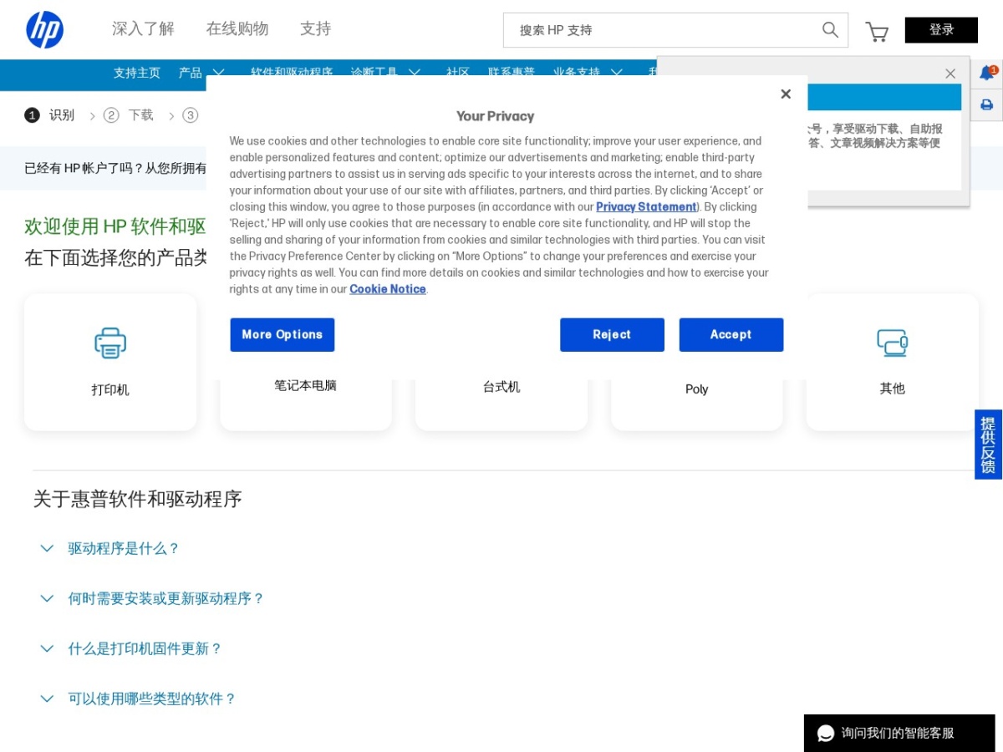Select the 打印机 printer product icon
This screenshot has width=1003, height=752.
pyautogui.click(x=110, y=343)
